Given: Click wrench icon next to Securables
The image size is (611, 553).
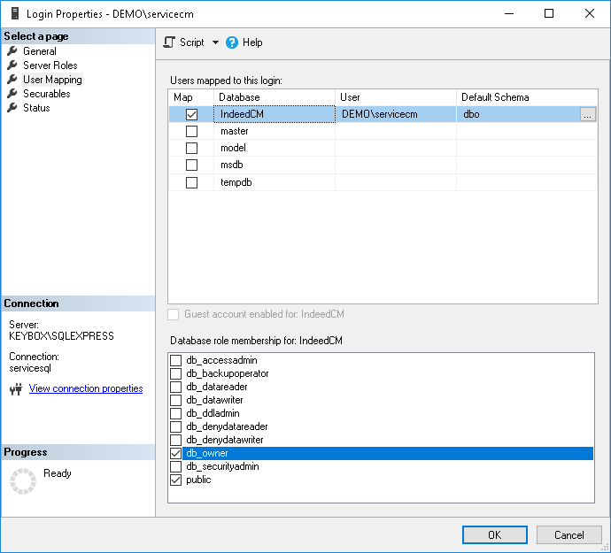Looking at the screenshot, I should pyautogui.click(x=12, y=94).
